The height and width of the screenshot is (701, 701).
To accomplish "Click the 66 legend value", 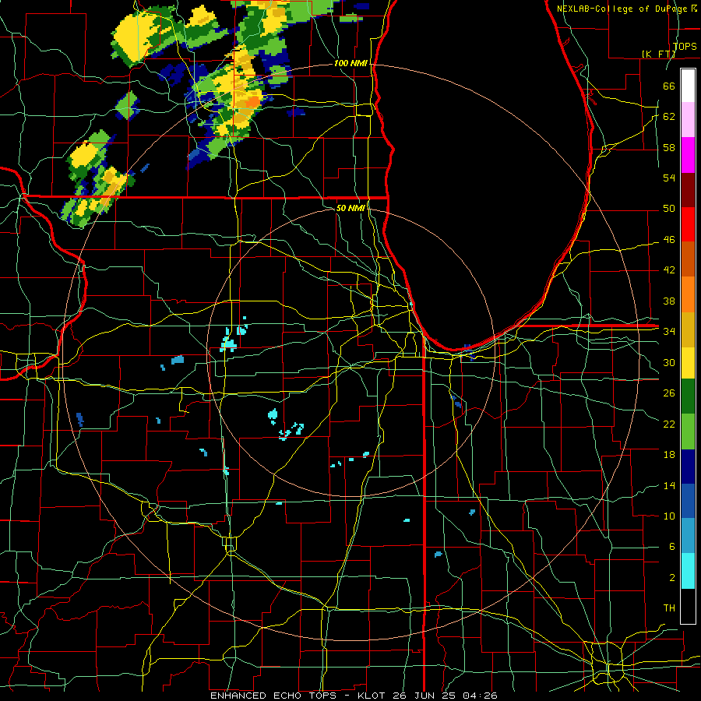I will click(669, 86).
